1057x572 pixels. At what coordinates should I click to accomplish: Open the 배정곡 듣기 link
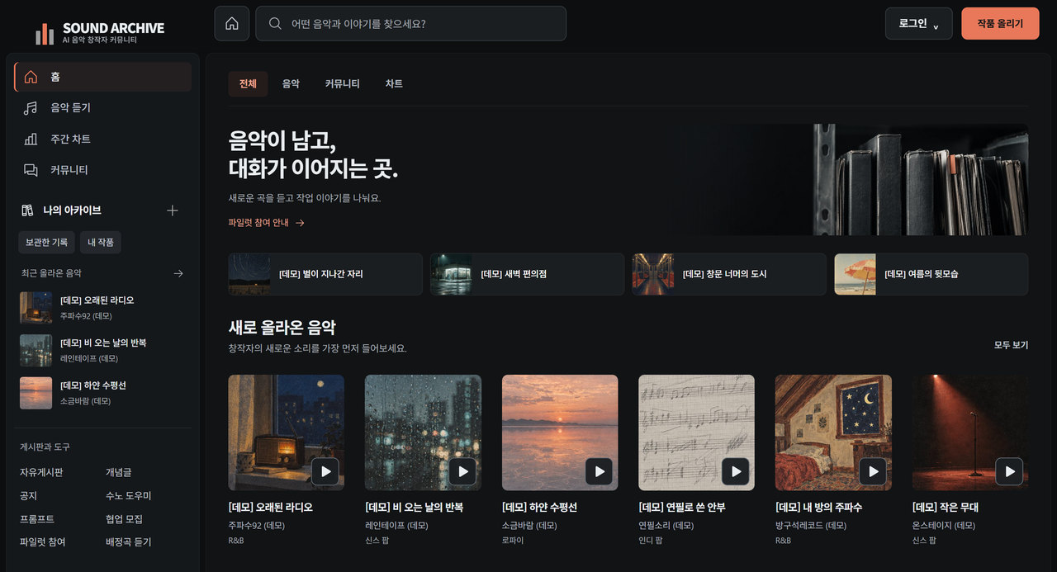128,542
